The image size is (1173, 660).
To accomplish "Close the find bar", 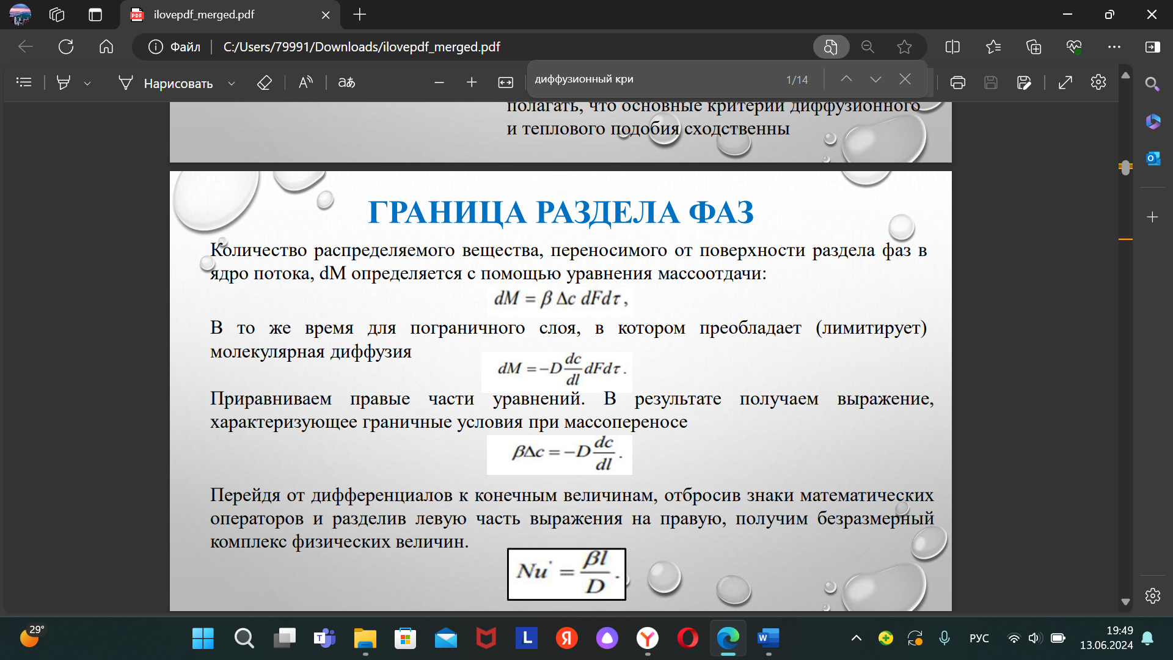I will [905, 79].
